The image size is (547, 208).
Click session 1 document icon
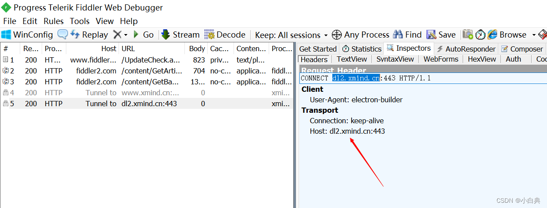[6, 59]
